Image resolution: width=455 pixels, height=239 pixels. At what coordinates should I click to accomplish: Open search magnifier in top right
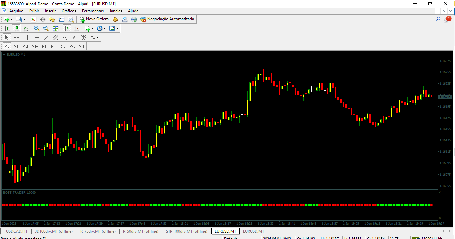click(x=438, y=19)
